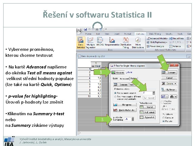Select Pairwise MD deletion
The width and height of the screenshot is (195, 146).
[164, 121]
